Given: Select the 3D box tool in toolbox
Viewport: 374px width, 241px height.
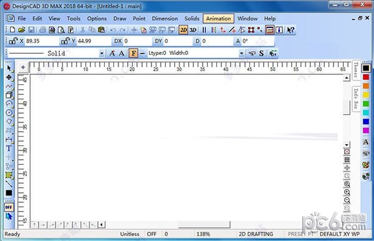Looking at the screenshot, I should point(9,95).
